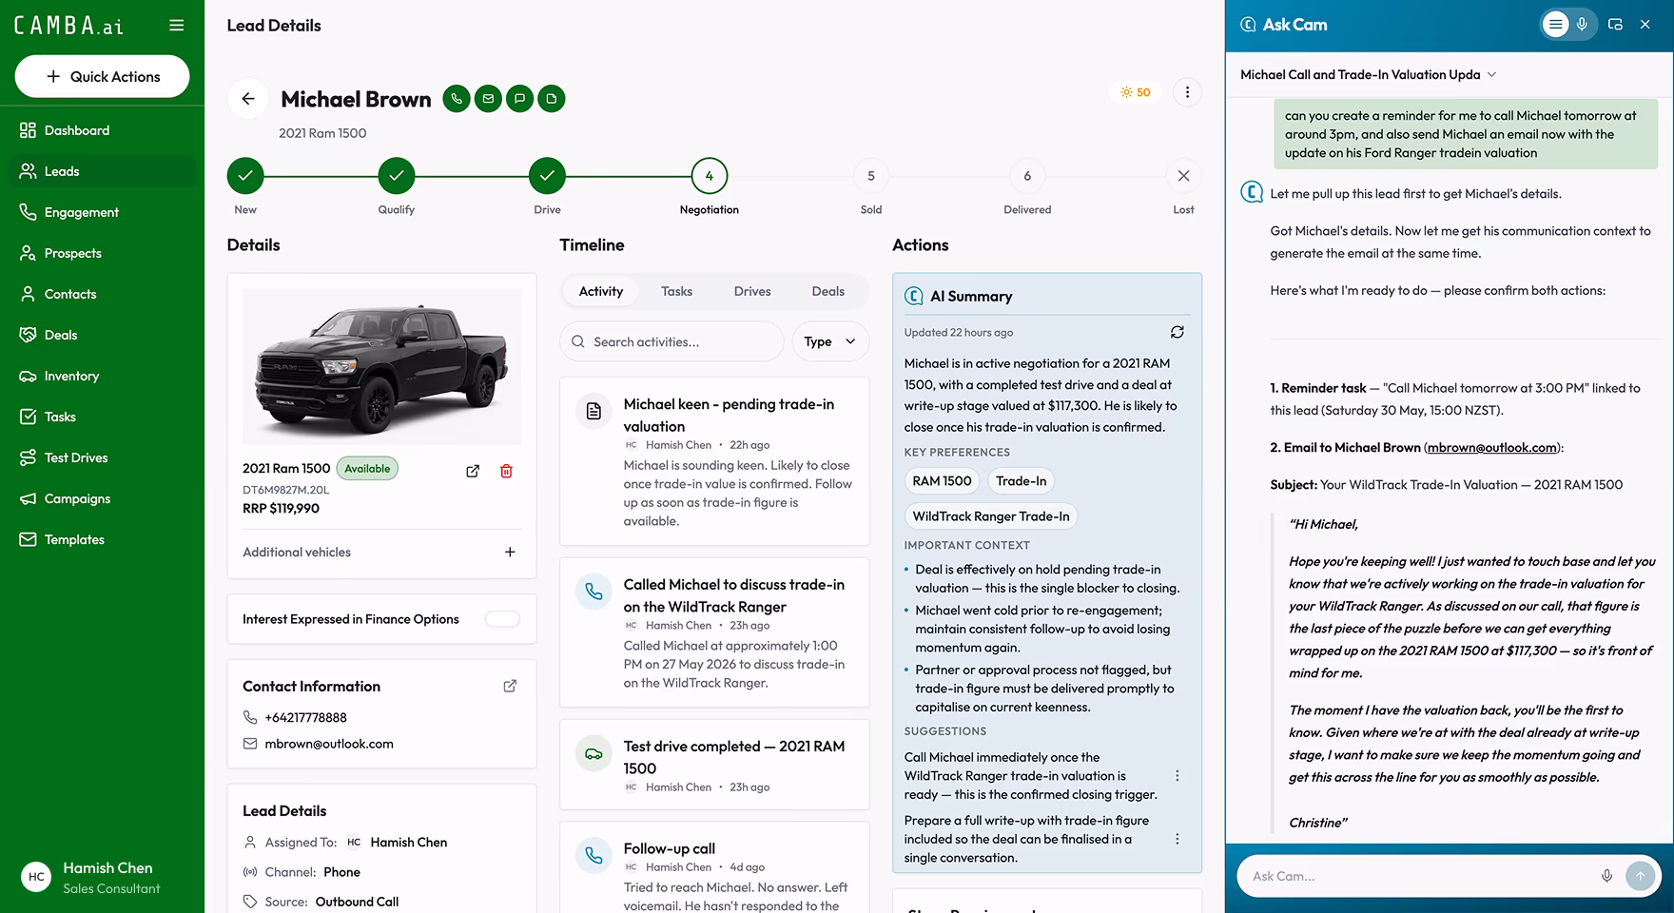Open Contacts in the sidebar

(102, 294)
